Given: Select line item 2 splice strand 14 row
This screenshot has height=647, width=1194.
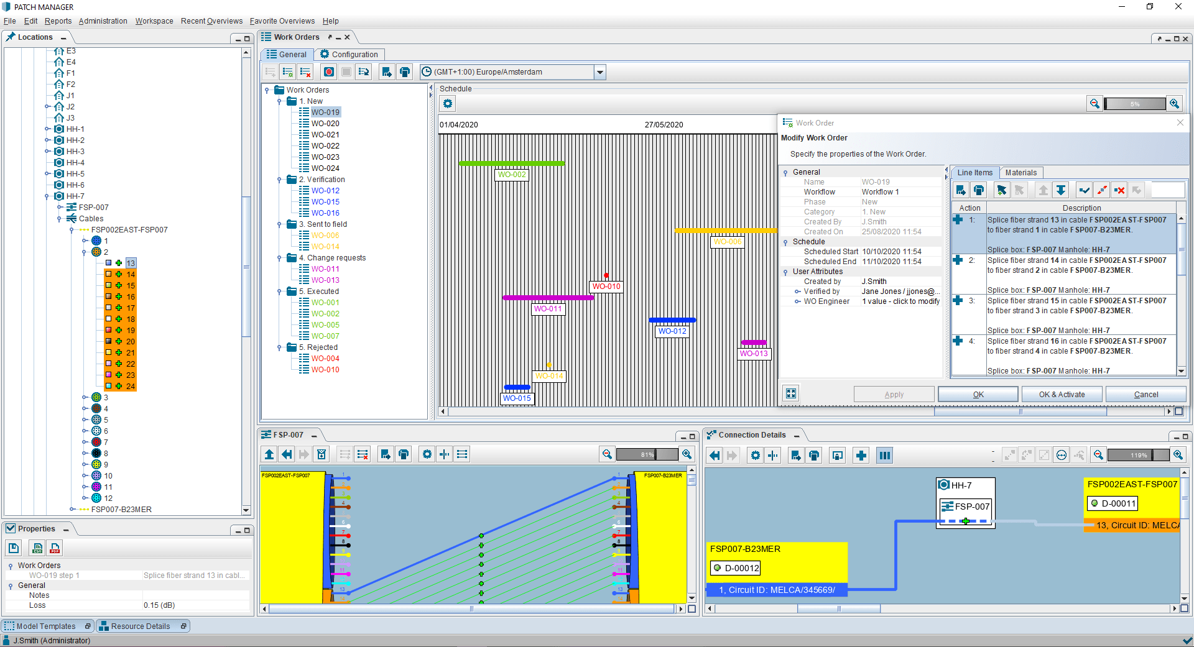Looking at the screenshot, I should pos(1063,275).
